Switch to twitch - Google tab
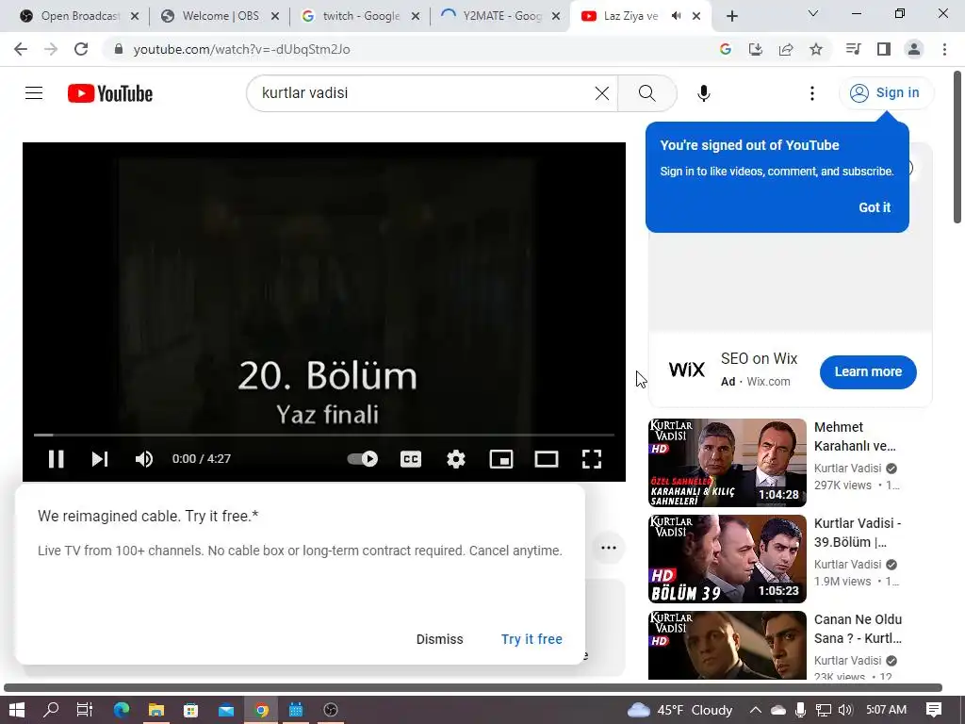Screen dimensions: 965x724 [x=361, y=16]
